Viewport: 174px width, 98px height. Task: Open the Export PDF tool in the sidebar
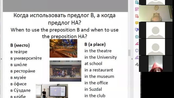pyautogui.click(x=137, y=2)
